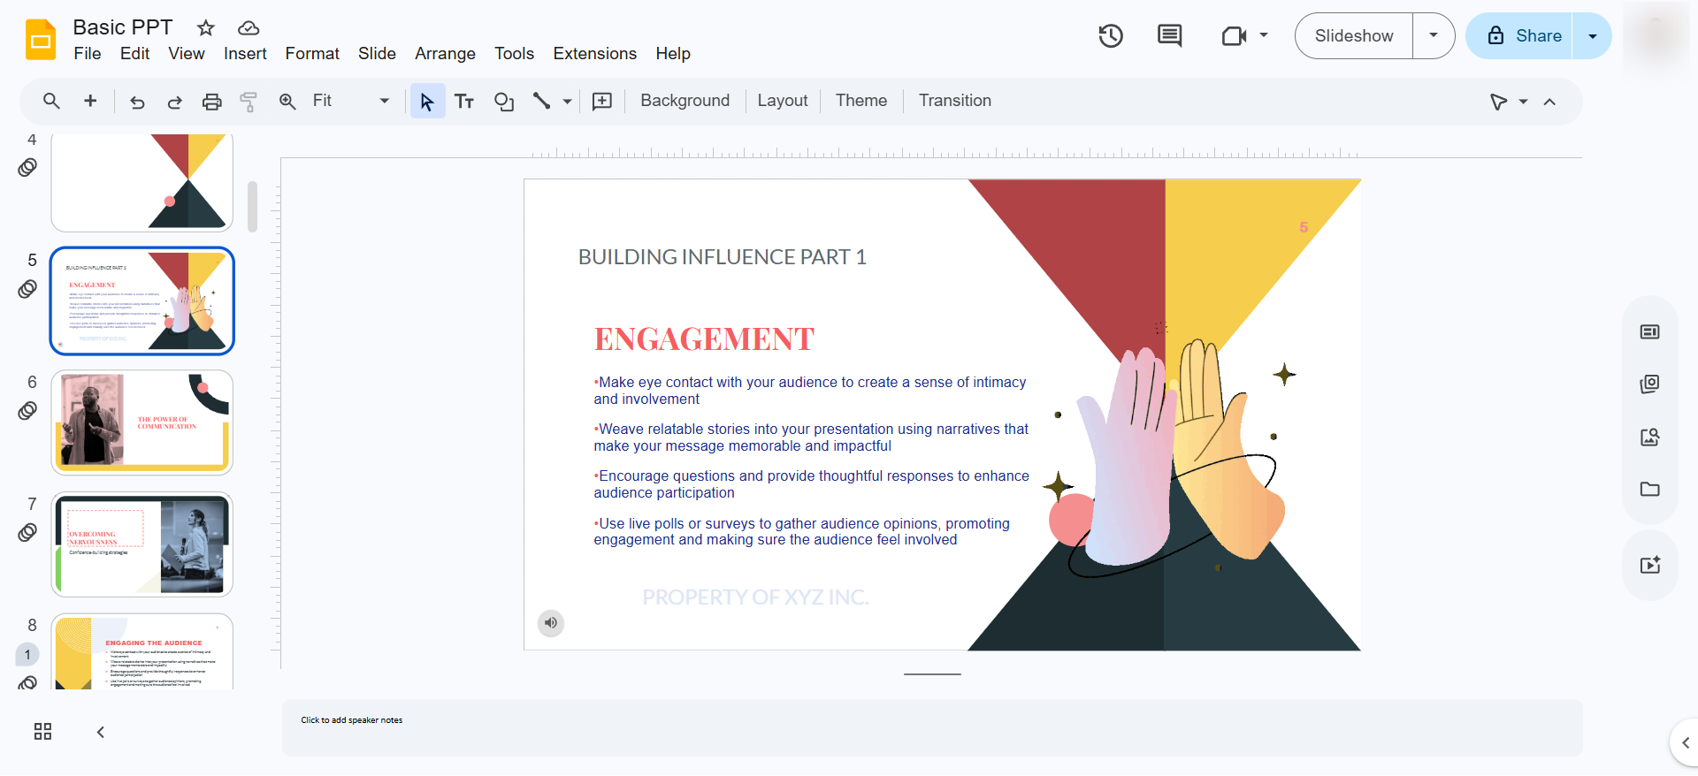Viewport: 1698px width, 776px height.
Task: Click the Undo arrow
Action: 137,102
